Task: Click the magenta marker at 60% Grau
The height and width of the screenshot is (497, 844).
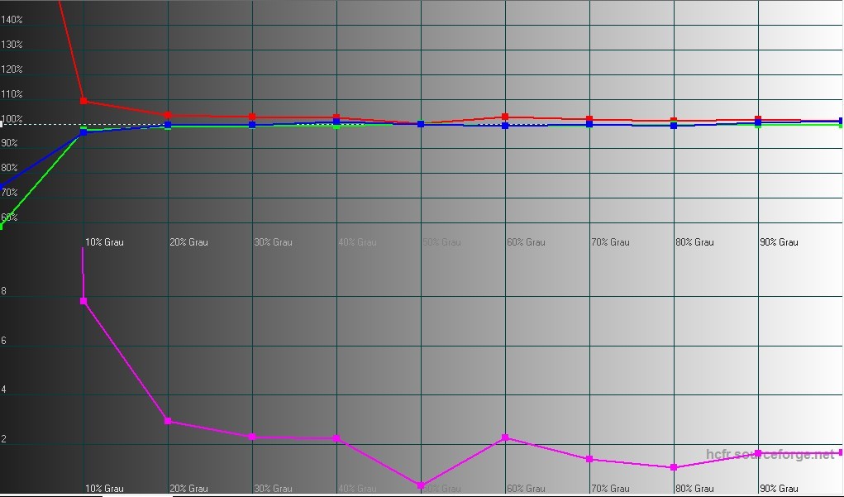Action: point(505,437)
